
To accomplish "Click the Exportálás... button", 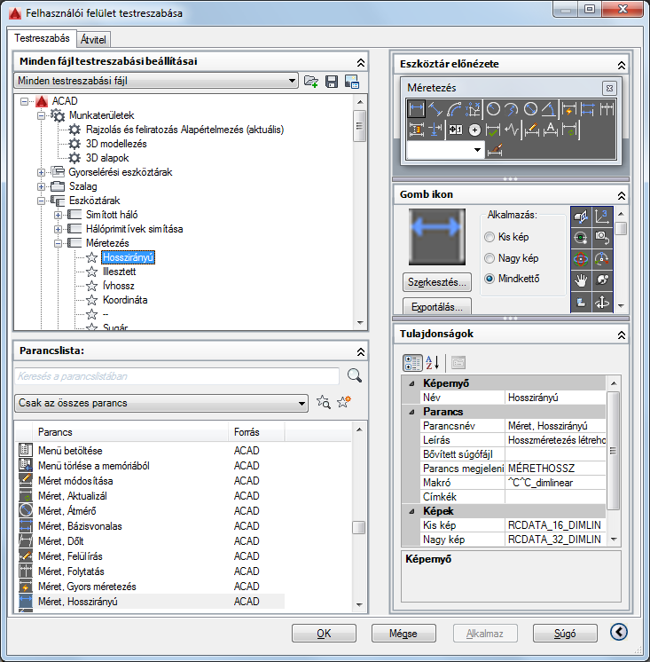I will 437,306.
